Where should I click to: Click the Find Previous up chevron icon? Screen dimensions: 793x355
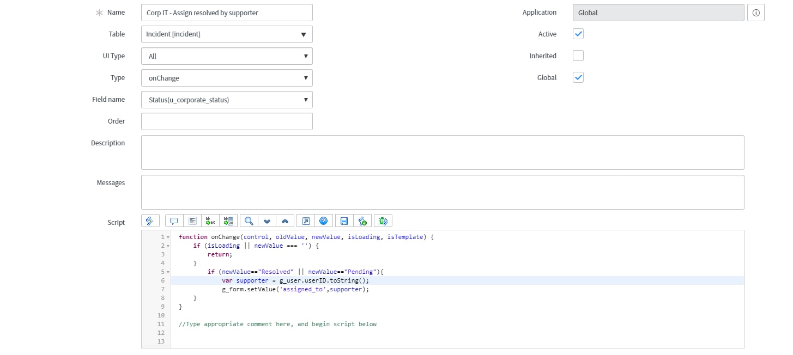(x=284, y=221)
